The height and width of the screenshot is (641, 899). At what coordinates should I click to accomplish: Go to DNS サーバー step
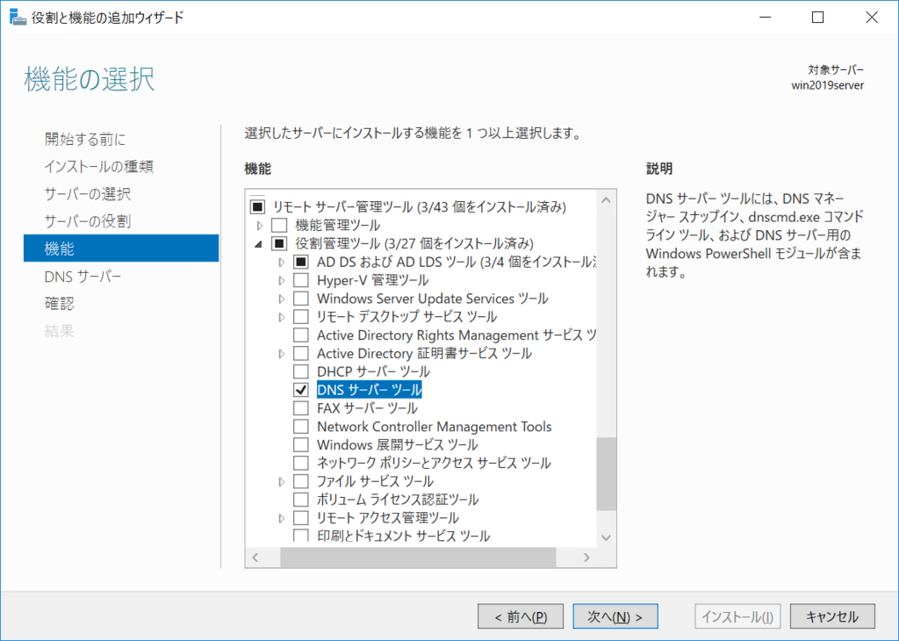coord(83,277)
